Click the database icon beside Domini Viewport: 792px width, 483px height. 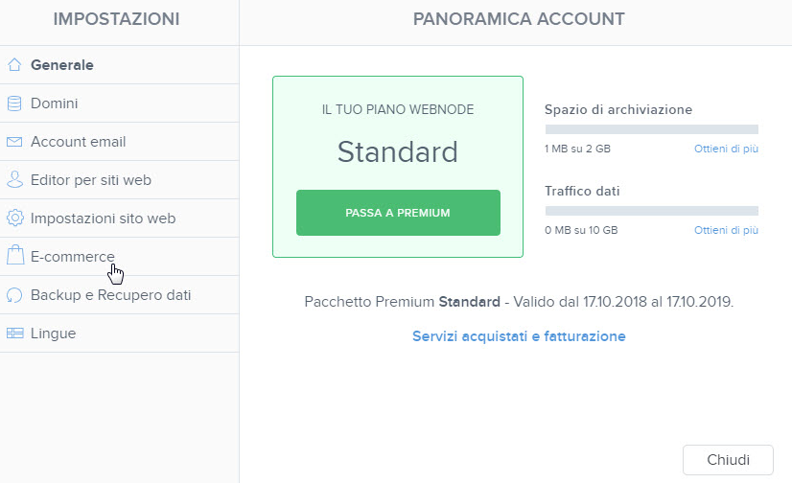[x=14, y=103]
